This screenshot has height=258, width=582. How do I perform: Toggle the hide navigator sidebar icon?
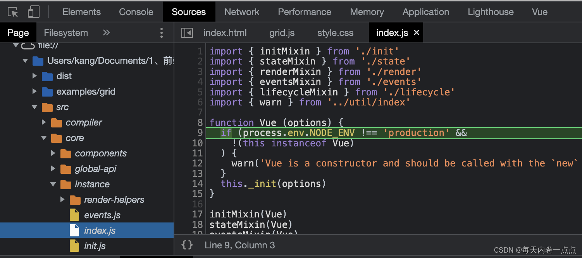(x=187, y=33)
